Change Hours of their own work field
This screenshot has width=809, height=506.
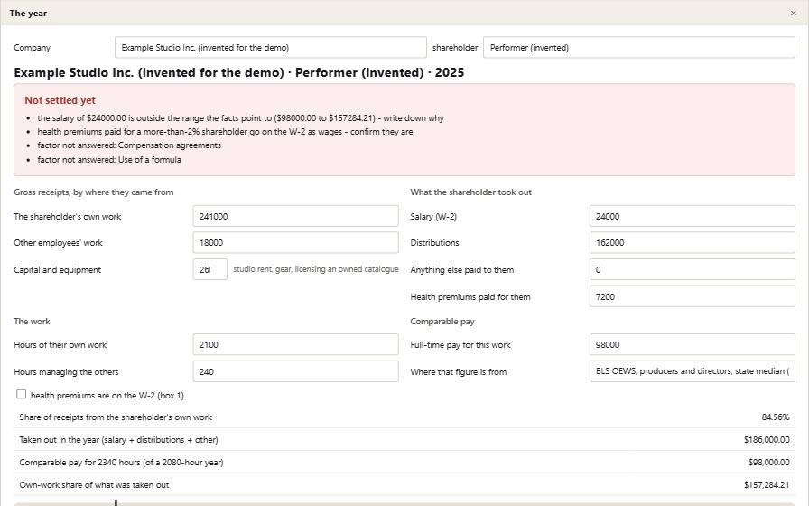tap(295, 344)
